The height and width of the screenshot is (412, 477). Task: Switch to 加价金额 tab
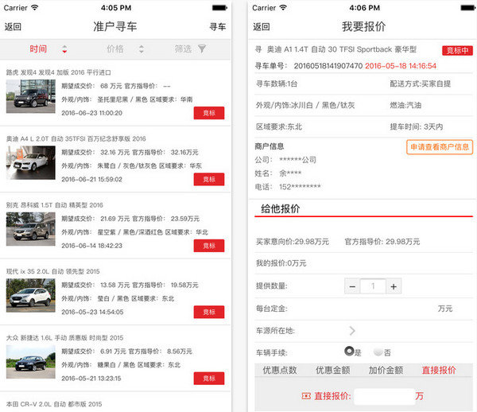coord(386,370)
